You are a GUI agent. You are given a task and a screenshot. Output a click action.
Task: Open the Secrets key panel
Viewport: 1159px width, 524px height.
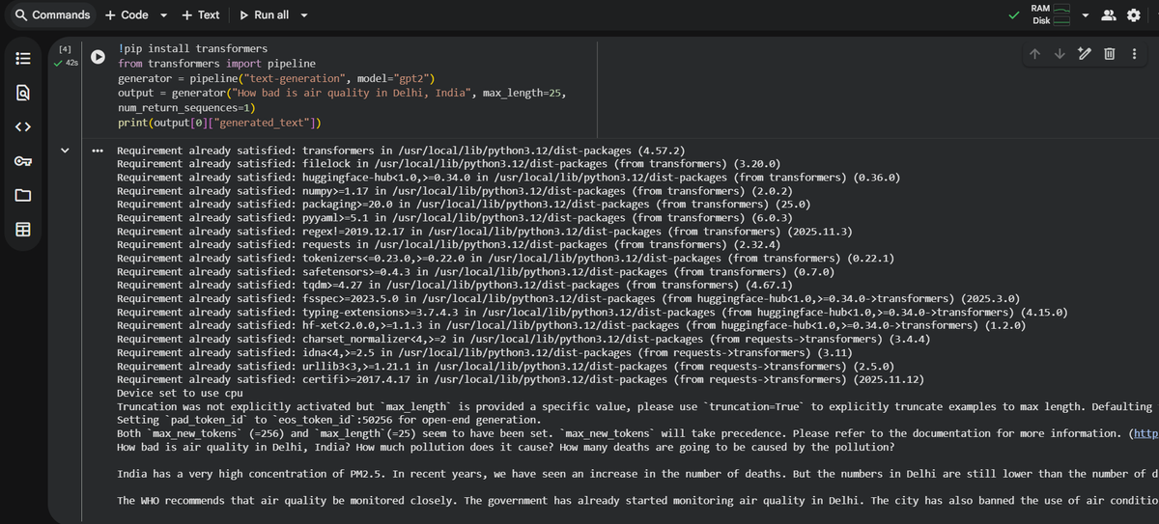(x=23, y=161)
